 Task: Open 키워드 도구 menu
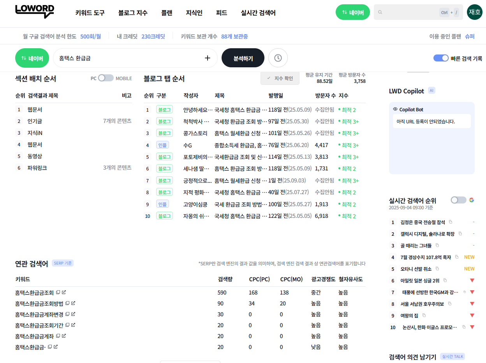(x=90, y=13)
